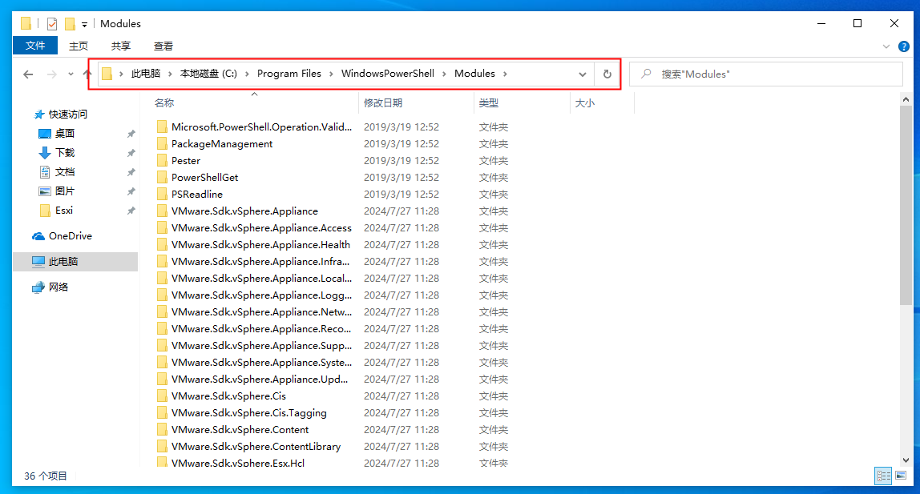Refresh the Modules folder view
Screen dimensions: 920x494
tap(607, 74)
